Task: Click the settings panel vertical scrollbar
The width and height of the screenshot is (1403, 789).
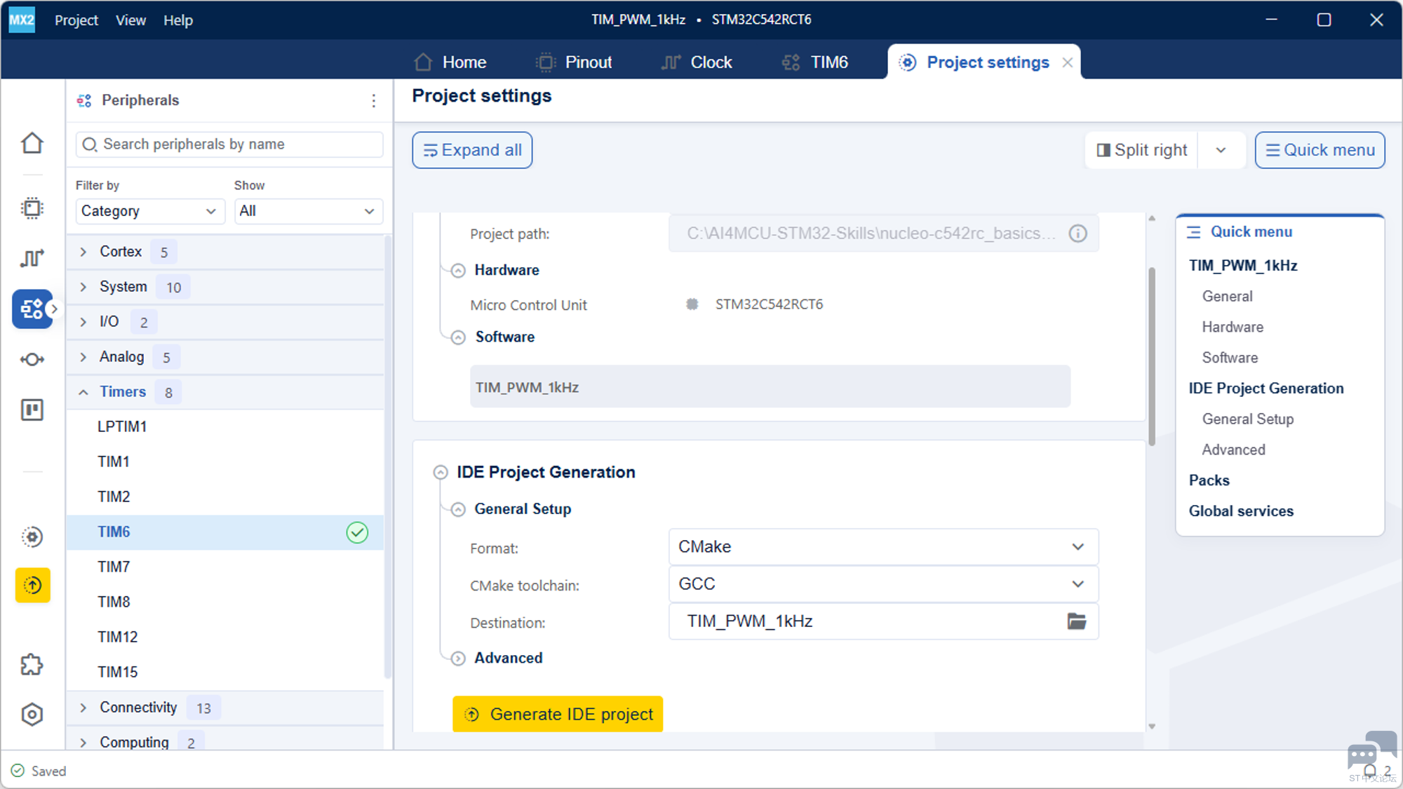Action: click(x=1152, y=356)
